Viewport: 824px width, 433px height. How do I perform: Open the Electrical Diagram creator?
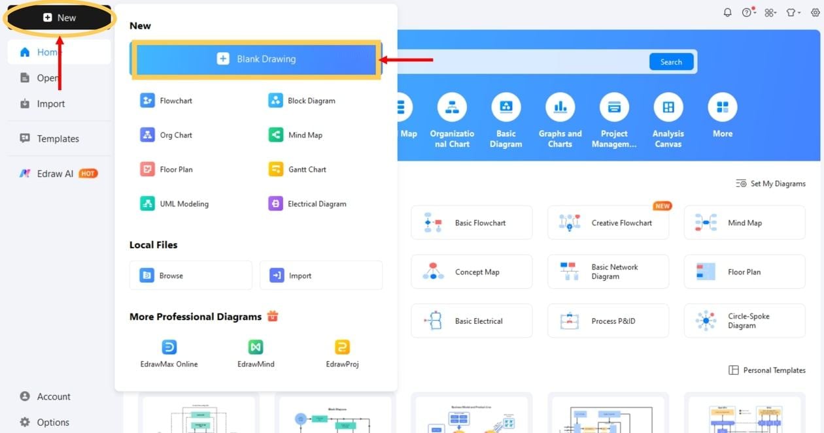pyautogui.click(x=317, y=203)
